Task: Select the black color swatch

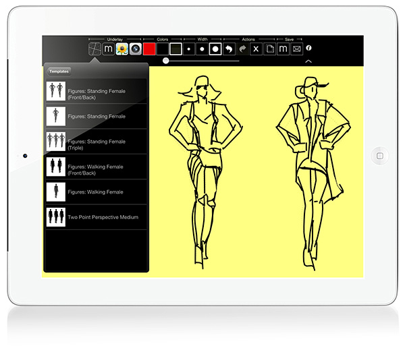Action: (163, 49)
